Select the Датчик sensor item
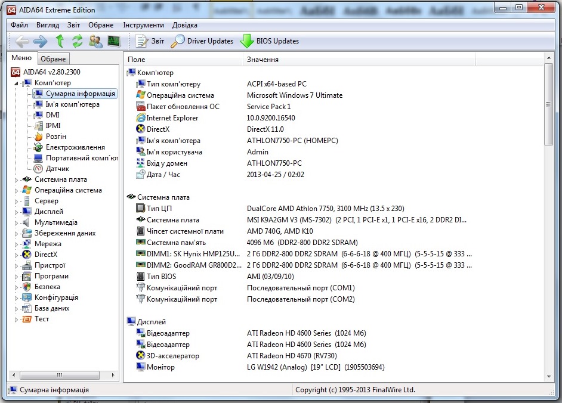 pyautogui.click(x=51, y=169)
